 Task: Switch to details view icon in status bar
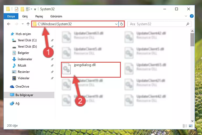185,126
